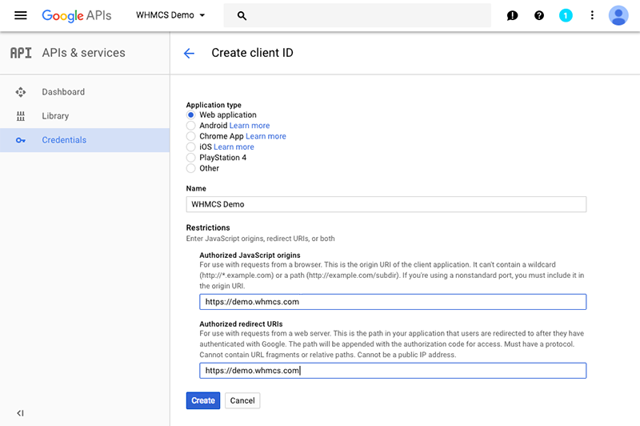The image size is (640, 426).
Task: Click the Credentials key icon
Action: 21,140
